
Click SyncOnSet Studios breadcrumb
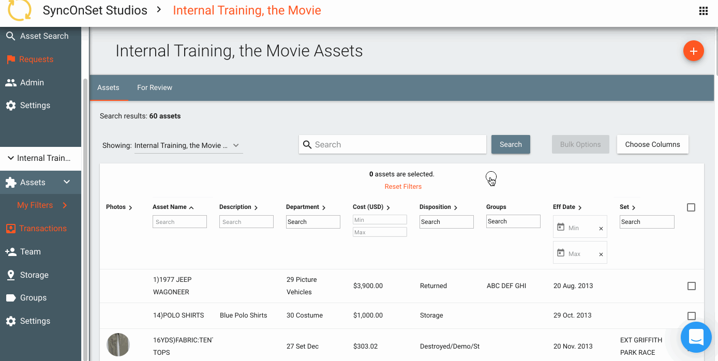(95, 10)
